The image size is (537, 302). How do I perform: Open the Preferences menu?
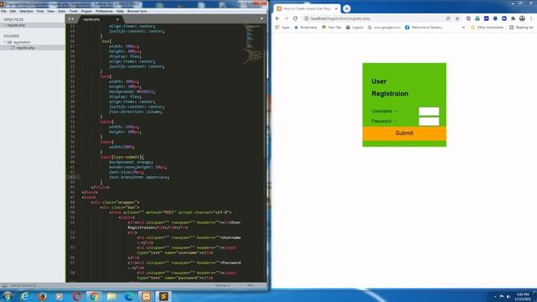point(104,11)
